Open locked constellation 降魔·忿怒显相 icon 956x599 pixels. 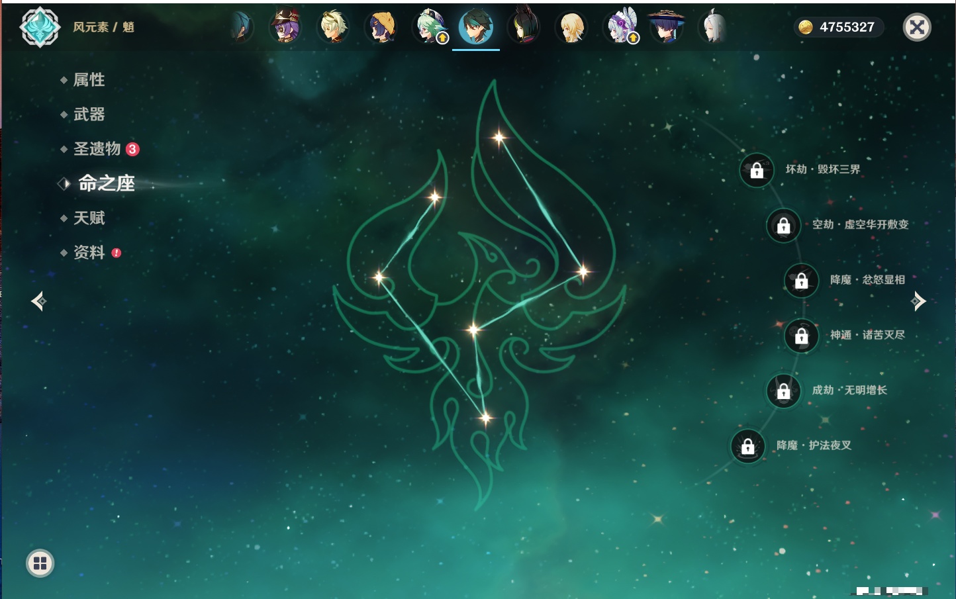(802, 281)
